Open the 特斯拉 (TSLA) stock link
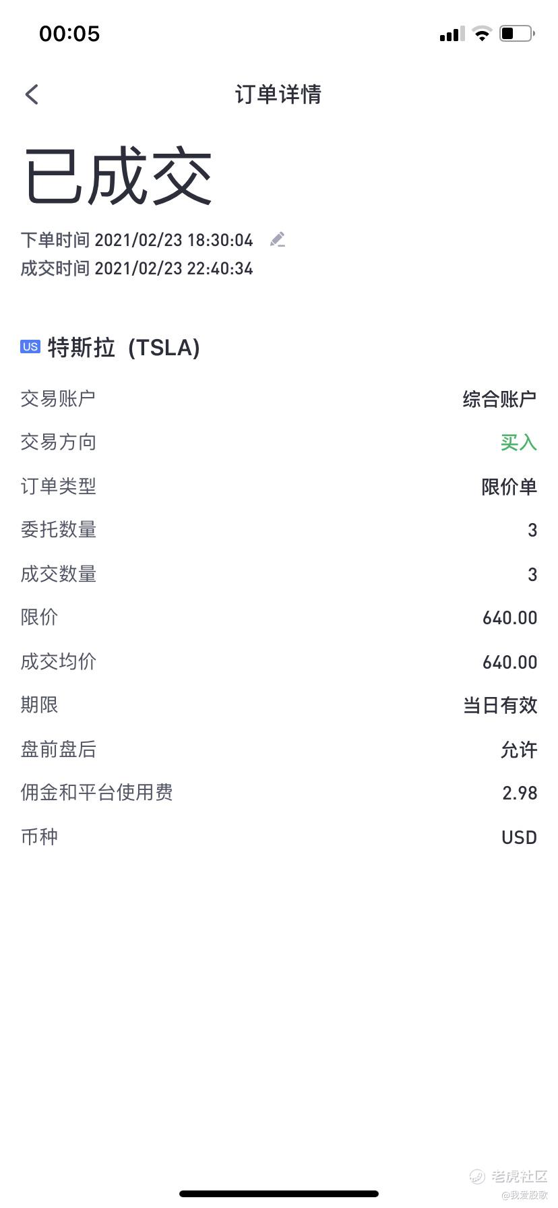The image size is (558, 1208). [x=124, y=348]
